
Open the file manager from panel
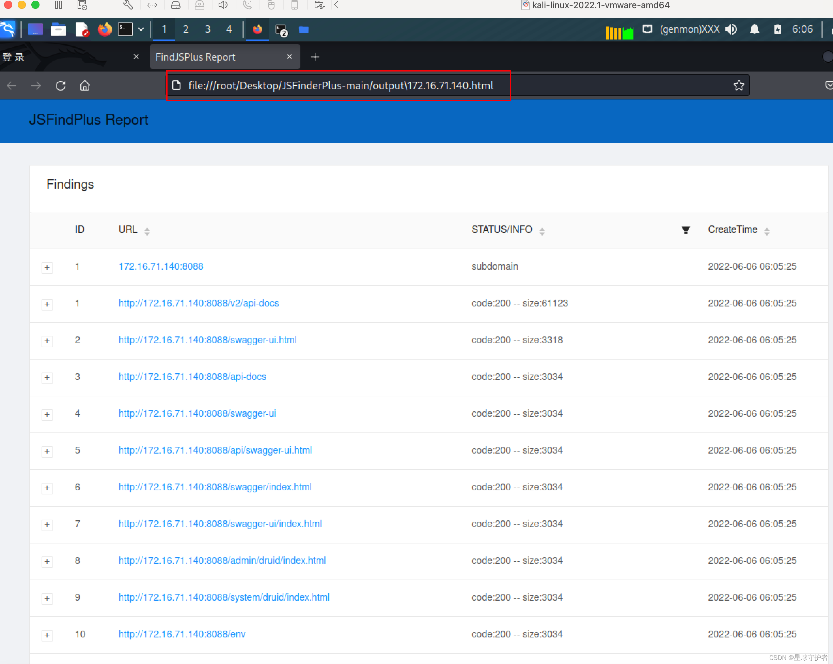(58, 29)
